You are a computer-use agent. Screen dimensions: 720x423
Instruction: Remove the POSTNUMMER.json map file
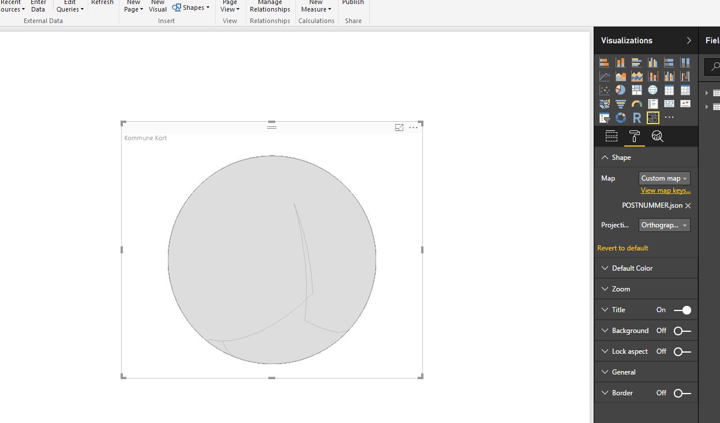(688, 205)
